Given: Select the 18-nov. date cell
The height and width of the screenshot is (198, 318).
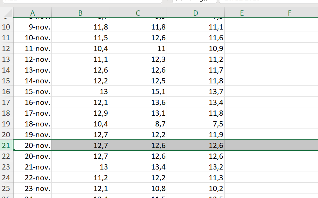Looking at the screenshot, I should point(33,124).
